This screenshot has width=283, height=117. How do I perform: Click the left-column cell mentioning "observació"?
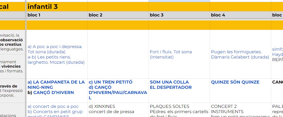12,42
